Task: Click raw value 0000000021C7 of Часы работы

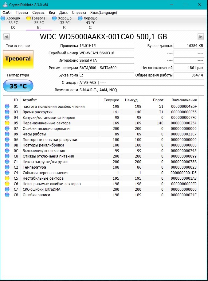Action: pyautogui.click(x=184, y=134)
